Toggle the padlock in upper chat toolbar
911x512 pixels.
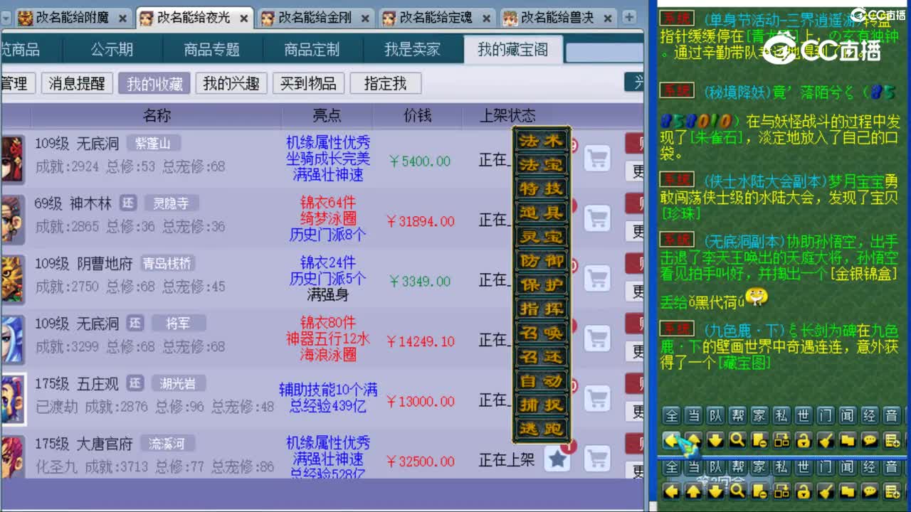[x=804, y=440]
